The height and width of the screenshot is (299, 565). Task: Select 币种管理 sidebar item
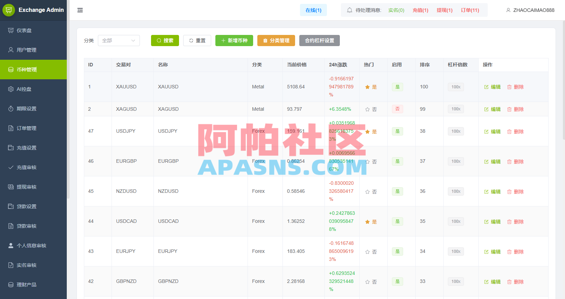pyautogui.click(x=33, y=70)
